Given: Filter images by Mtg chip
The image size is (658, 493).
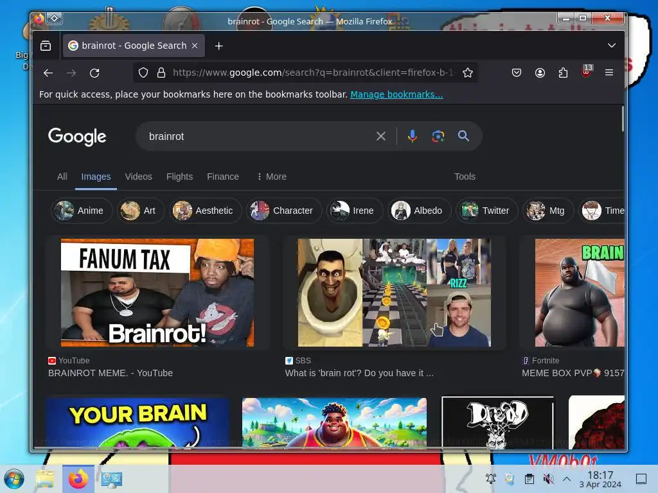Looking at the screenshot, I should [548, 211].
